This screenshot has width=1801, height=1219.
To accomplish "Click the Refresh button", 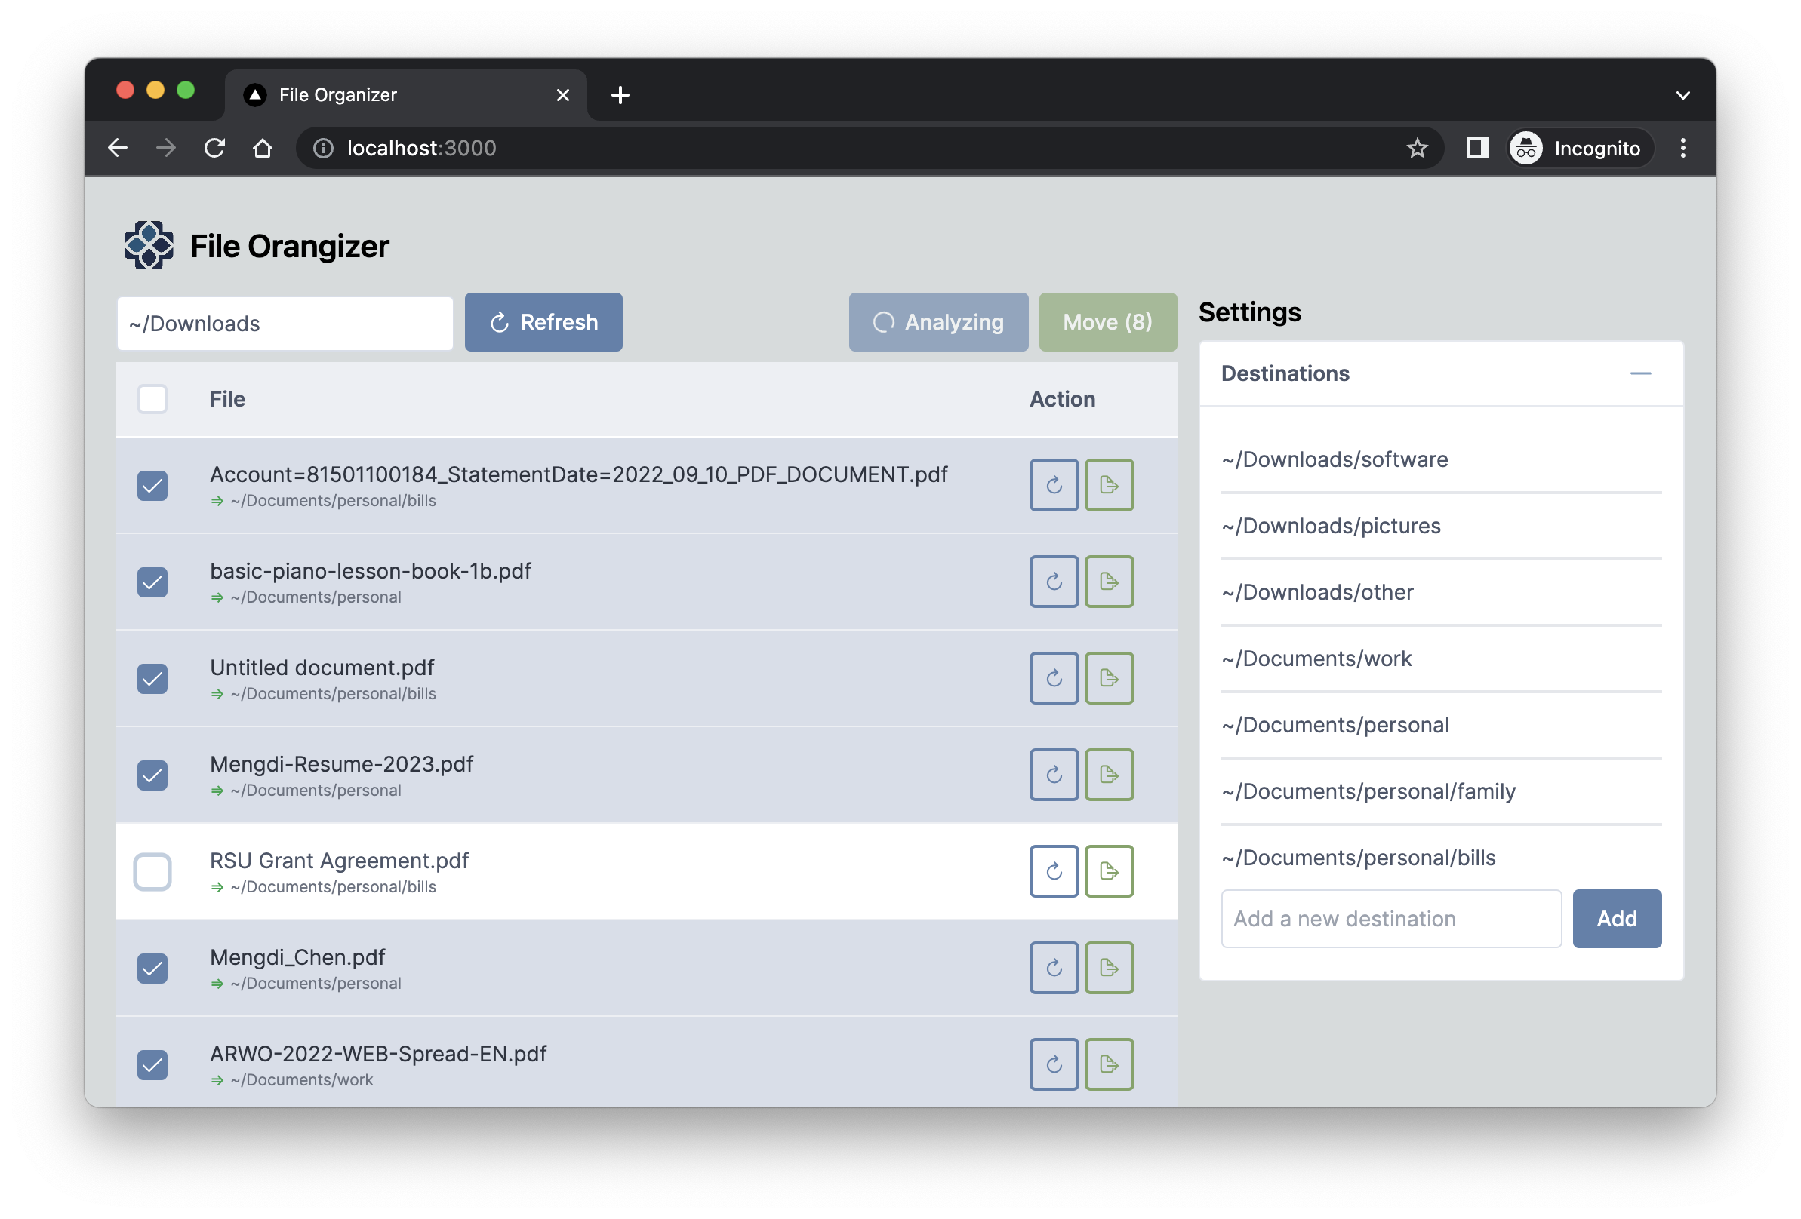I will (x=543, y=322).
